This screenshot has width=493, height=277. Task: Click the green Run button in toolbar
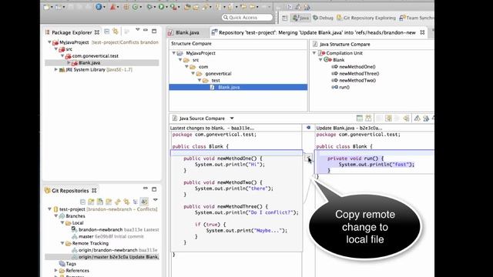pos(161,7)
